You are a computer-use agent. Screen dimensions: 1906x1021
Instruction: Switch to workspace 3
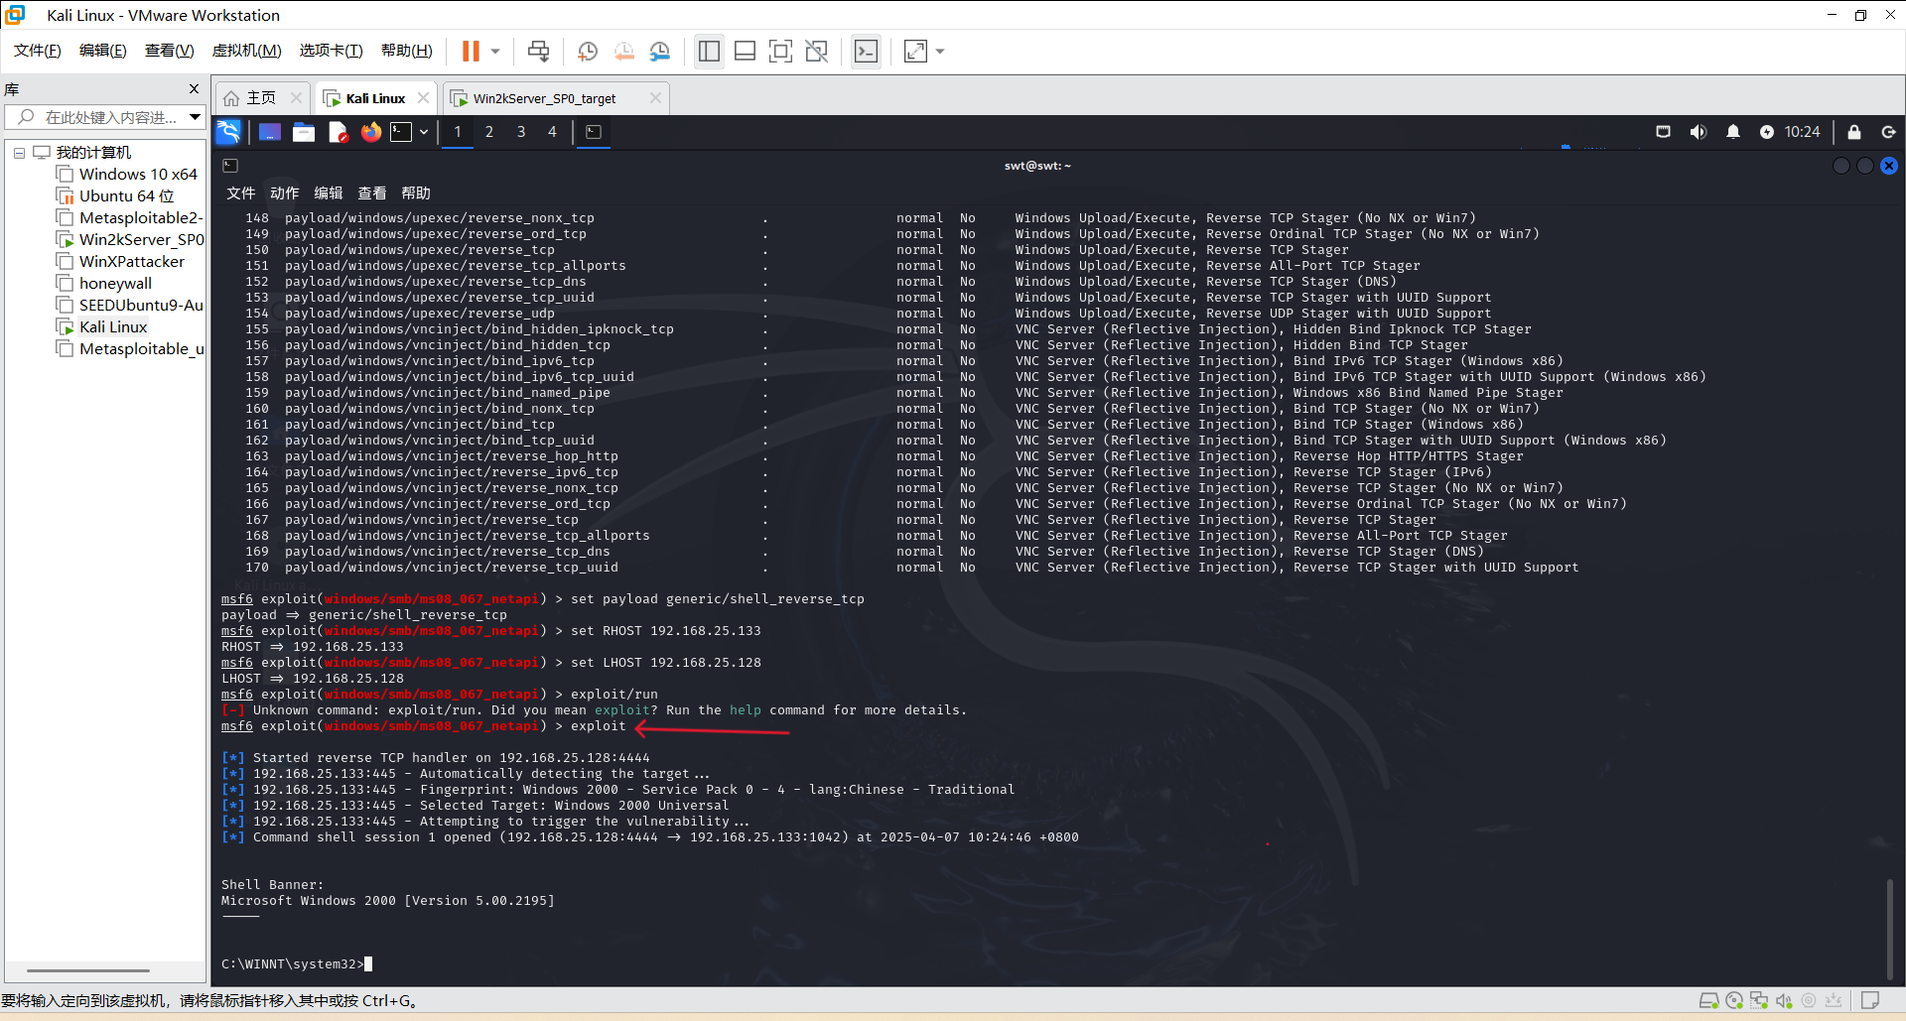click(x=521, y=132)
